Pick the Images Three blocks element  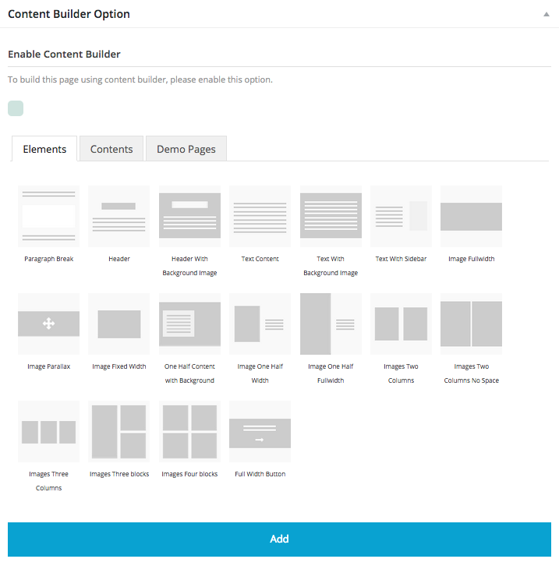[x=119, y=431]
